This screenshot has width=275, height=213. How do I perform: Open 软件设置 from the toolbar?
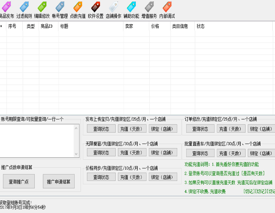click(96, 7)
